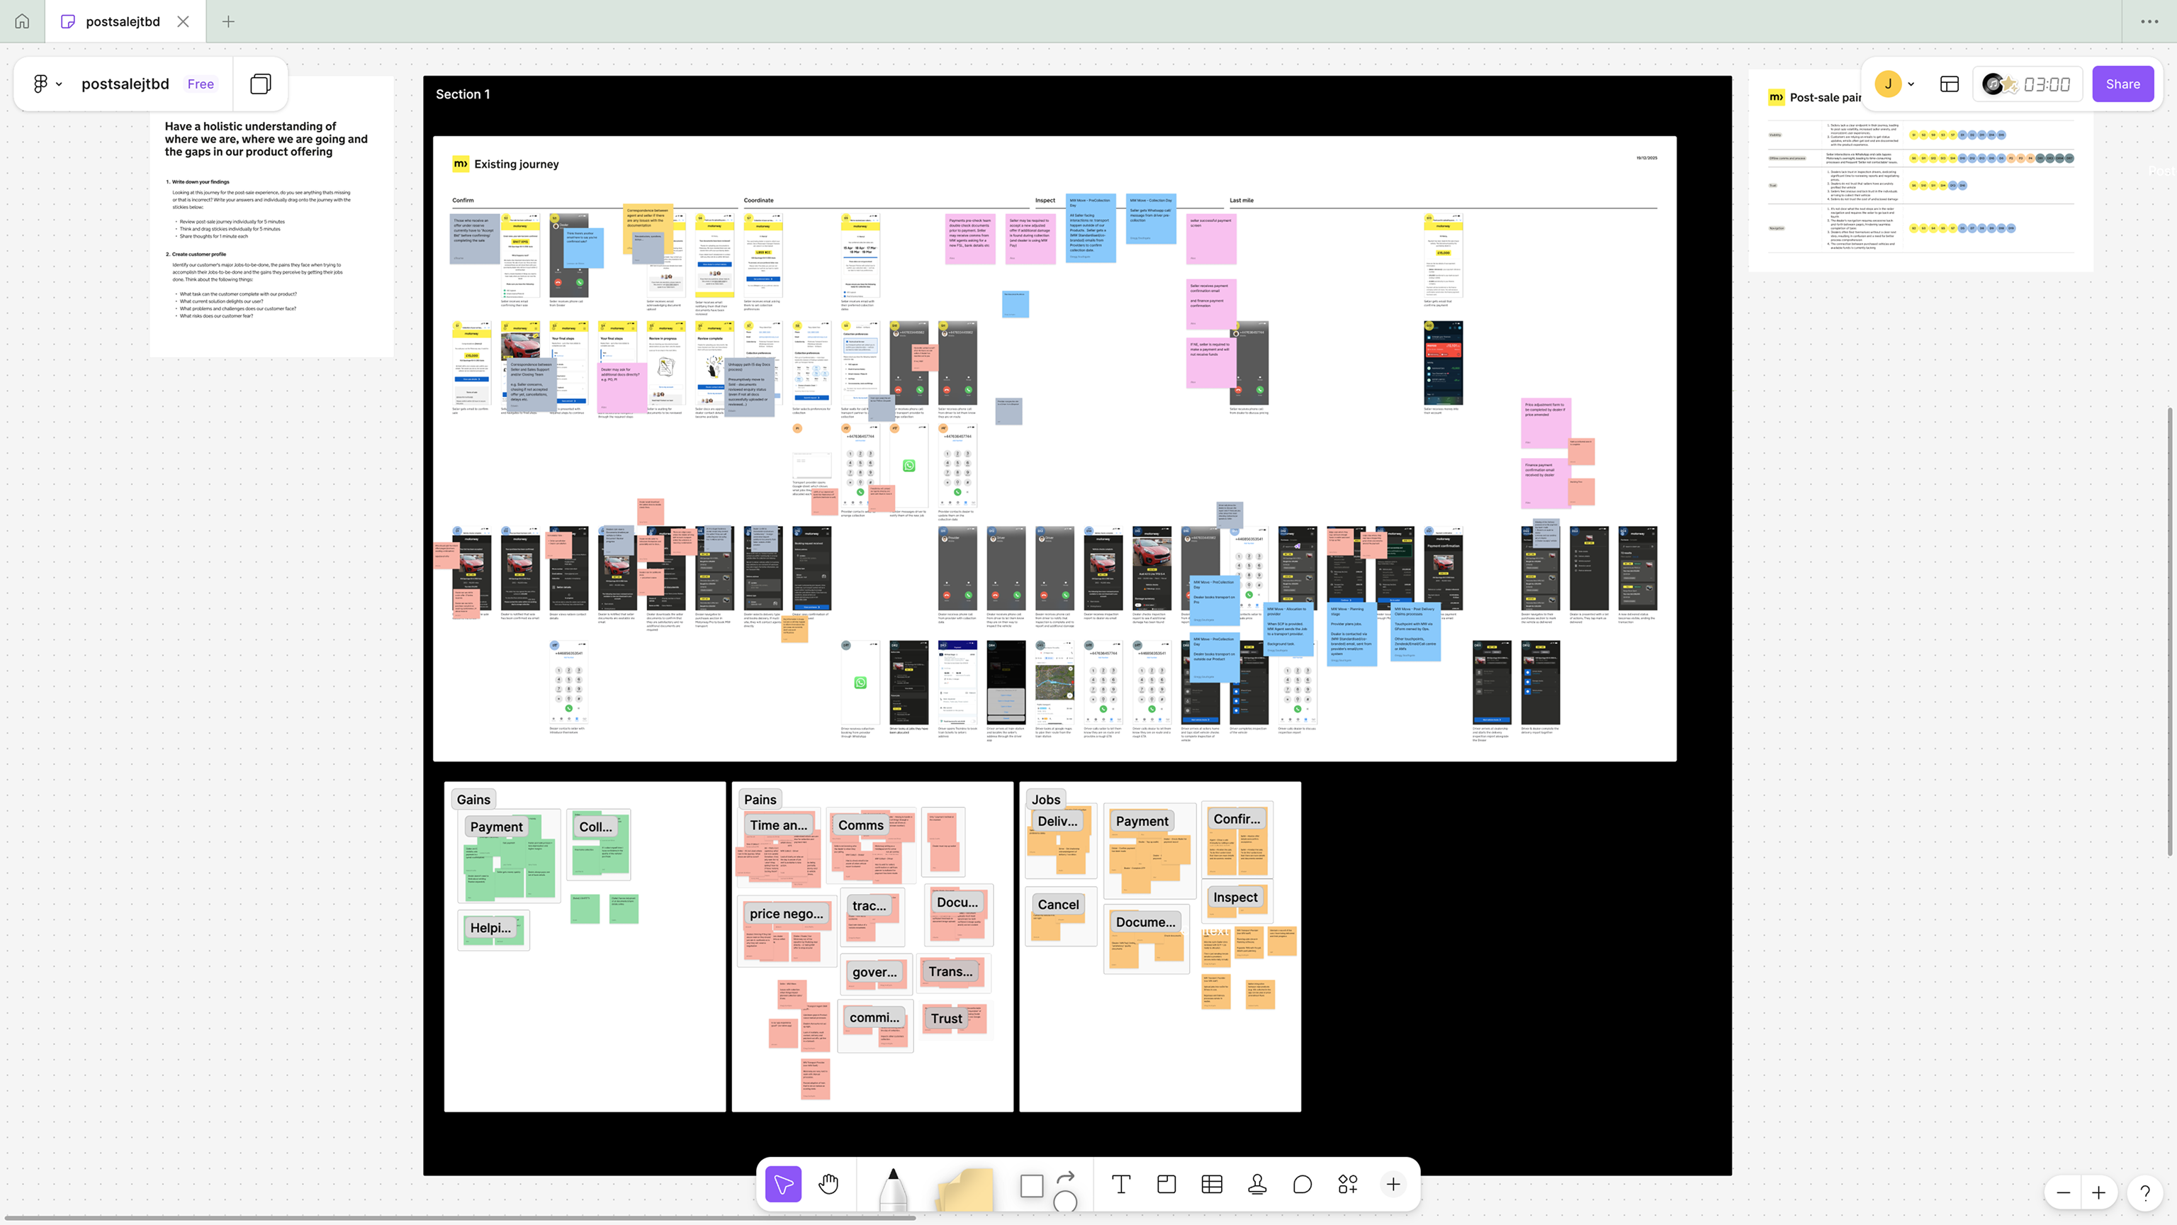Open a new tab
The height and width of the screenshot is (1225, 2177).
coord(228,21)
